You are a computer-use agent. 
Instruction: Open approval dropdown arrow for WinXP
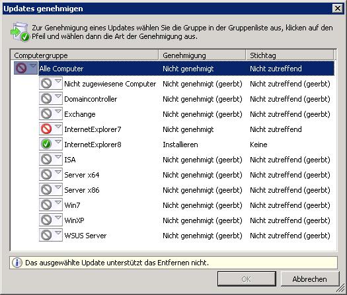[58, 217]
